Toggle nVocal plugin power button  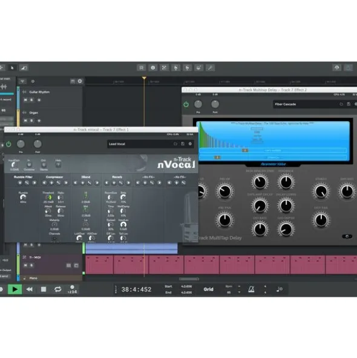(8, 144)
